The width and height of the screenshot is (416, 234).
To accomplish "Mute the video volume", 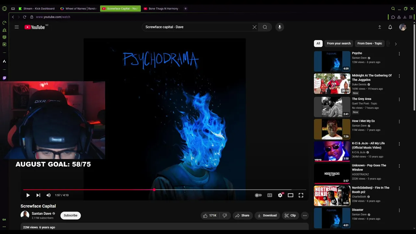I will click(x=48, y=195).
